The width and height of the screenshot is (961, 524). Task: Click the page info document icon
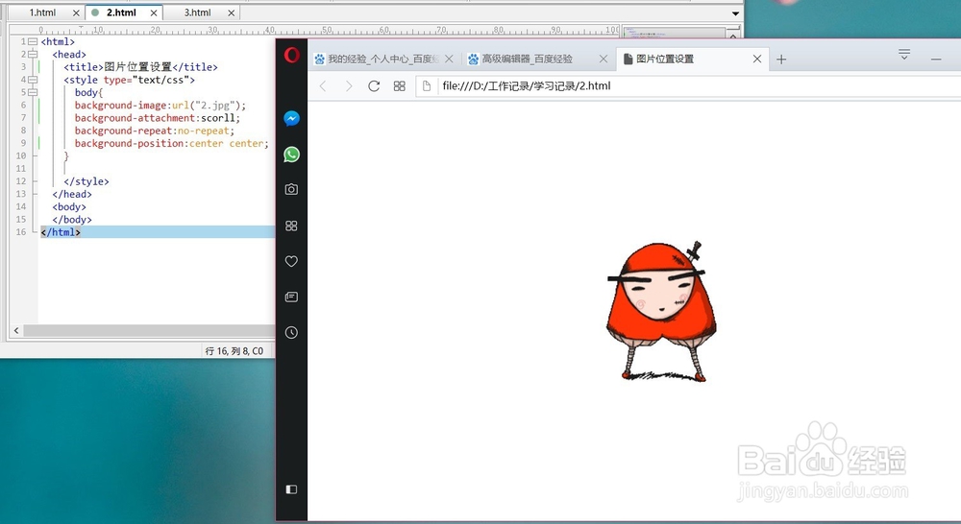click(427, 86)
